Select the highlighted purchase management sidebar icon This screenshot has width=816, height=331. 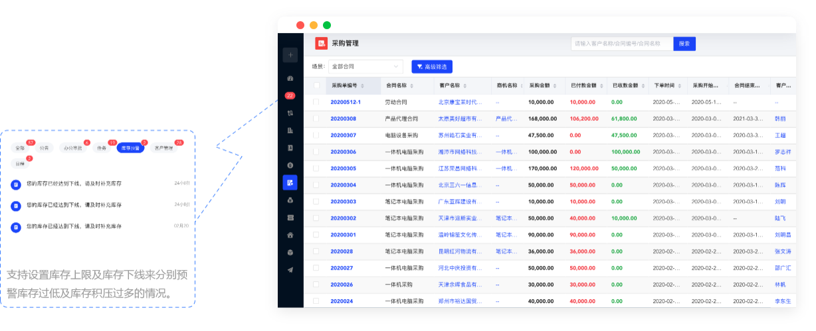pos(290,182)
